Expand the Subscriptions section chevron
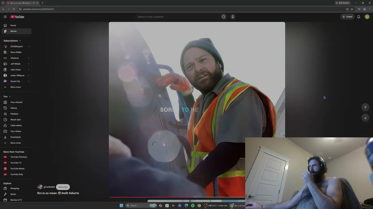Image resolution: width=373 pixels, height=209 pixels. point(20,41)
